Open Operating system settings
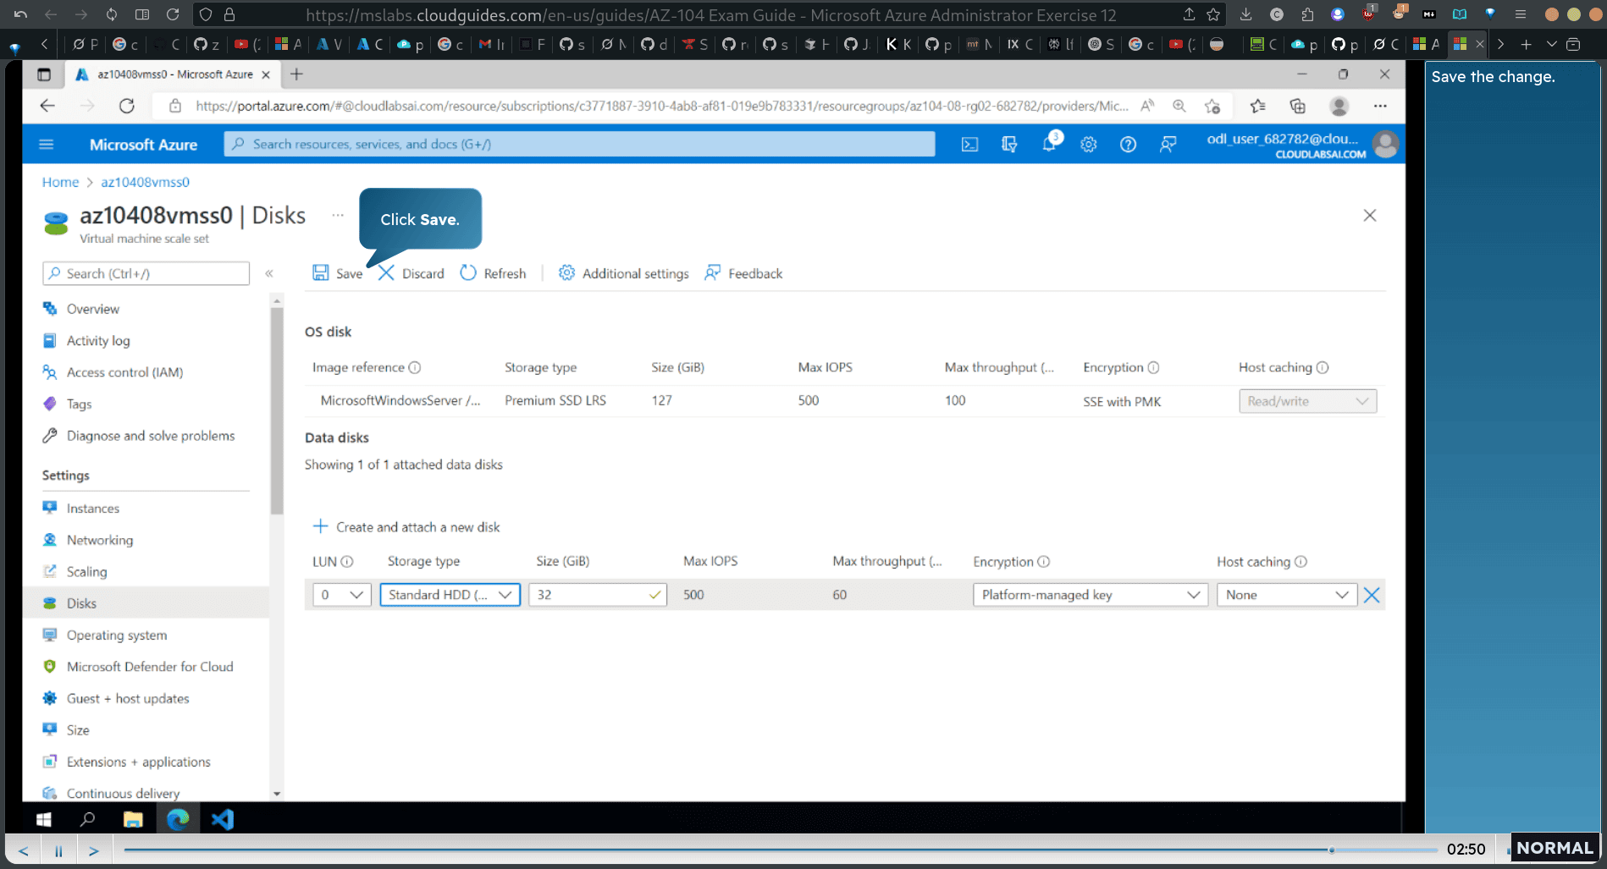The width and height of the screenshot is (1607, 869). [x=117, y=635]
